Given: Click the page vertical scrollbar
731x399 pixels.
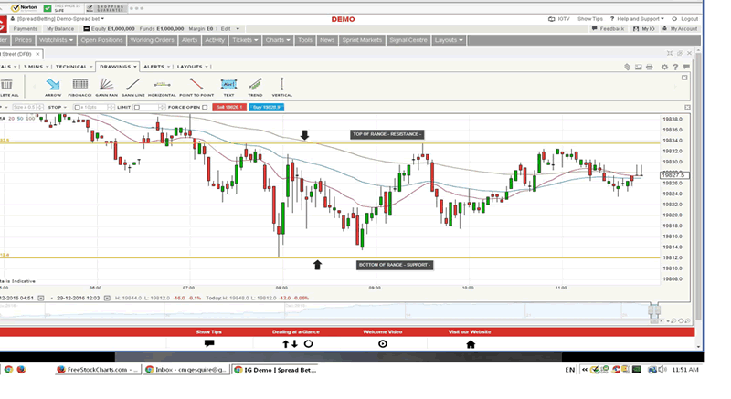Looking at the screenshot, I should 698,186.
